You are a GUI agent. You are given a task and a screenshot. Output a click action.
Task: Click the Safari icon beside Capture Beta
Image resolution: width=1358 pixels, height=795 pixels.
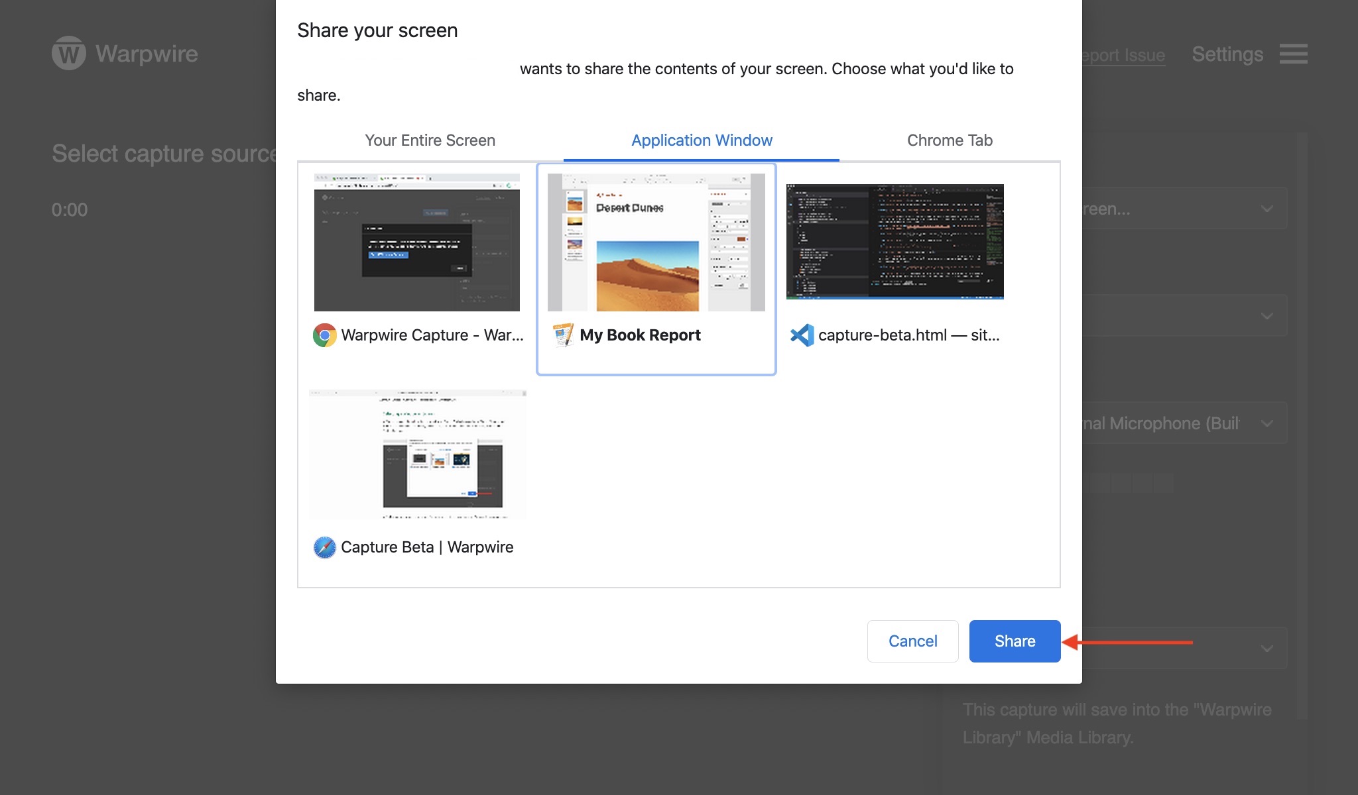(325, 547)
